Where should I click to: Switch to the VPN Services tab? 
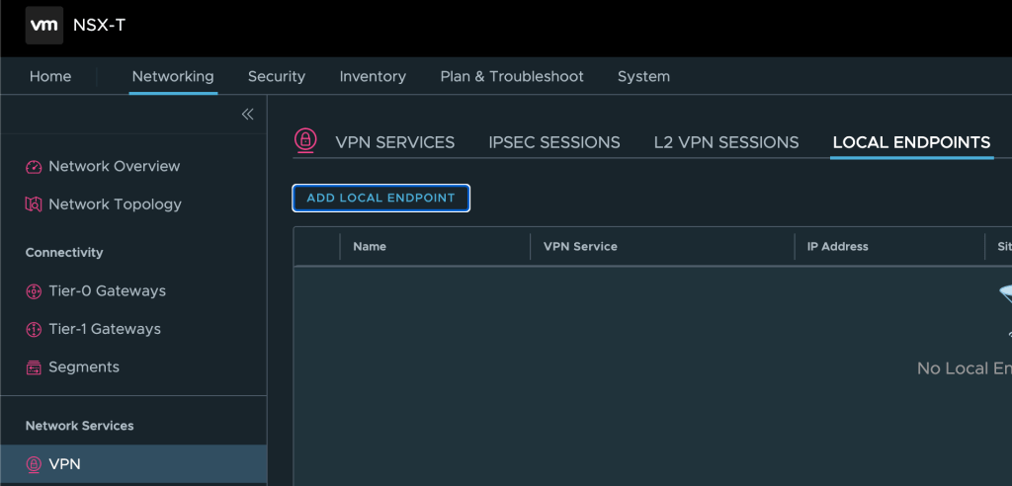pos(394,142)
